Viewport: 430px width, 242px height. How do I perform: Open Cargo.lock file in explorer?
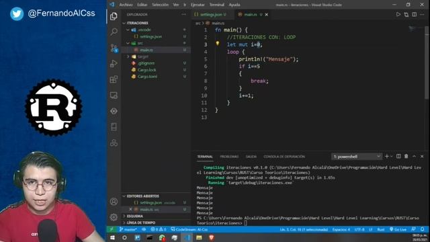(x=146, y=70)
